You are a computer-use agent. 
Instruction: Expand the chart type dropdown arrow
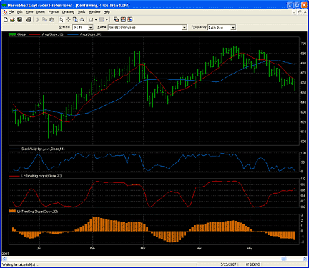coord(96,20)
